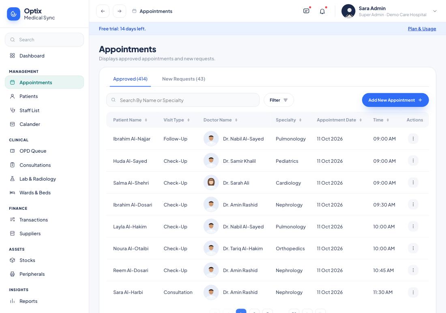Open the messages chat icon

307,11
